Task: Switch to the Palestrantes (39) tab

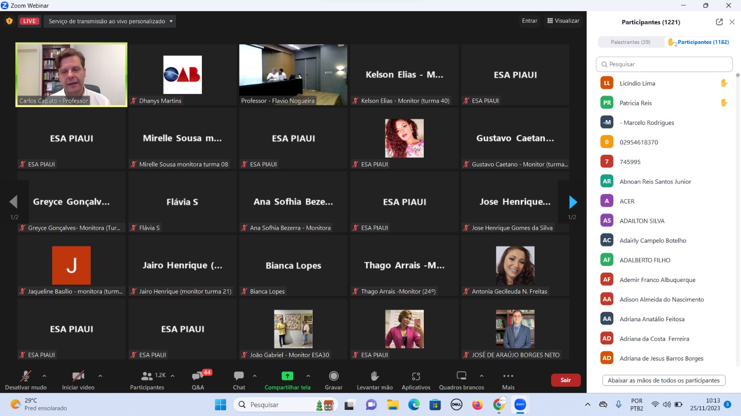Action: pyautogui.click(x=630, y=42)
